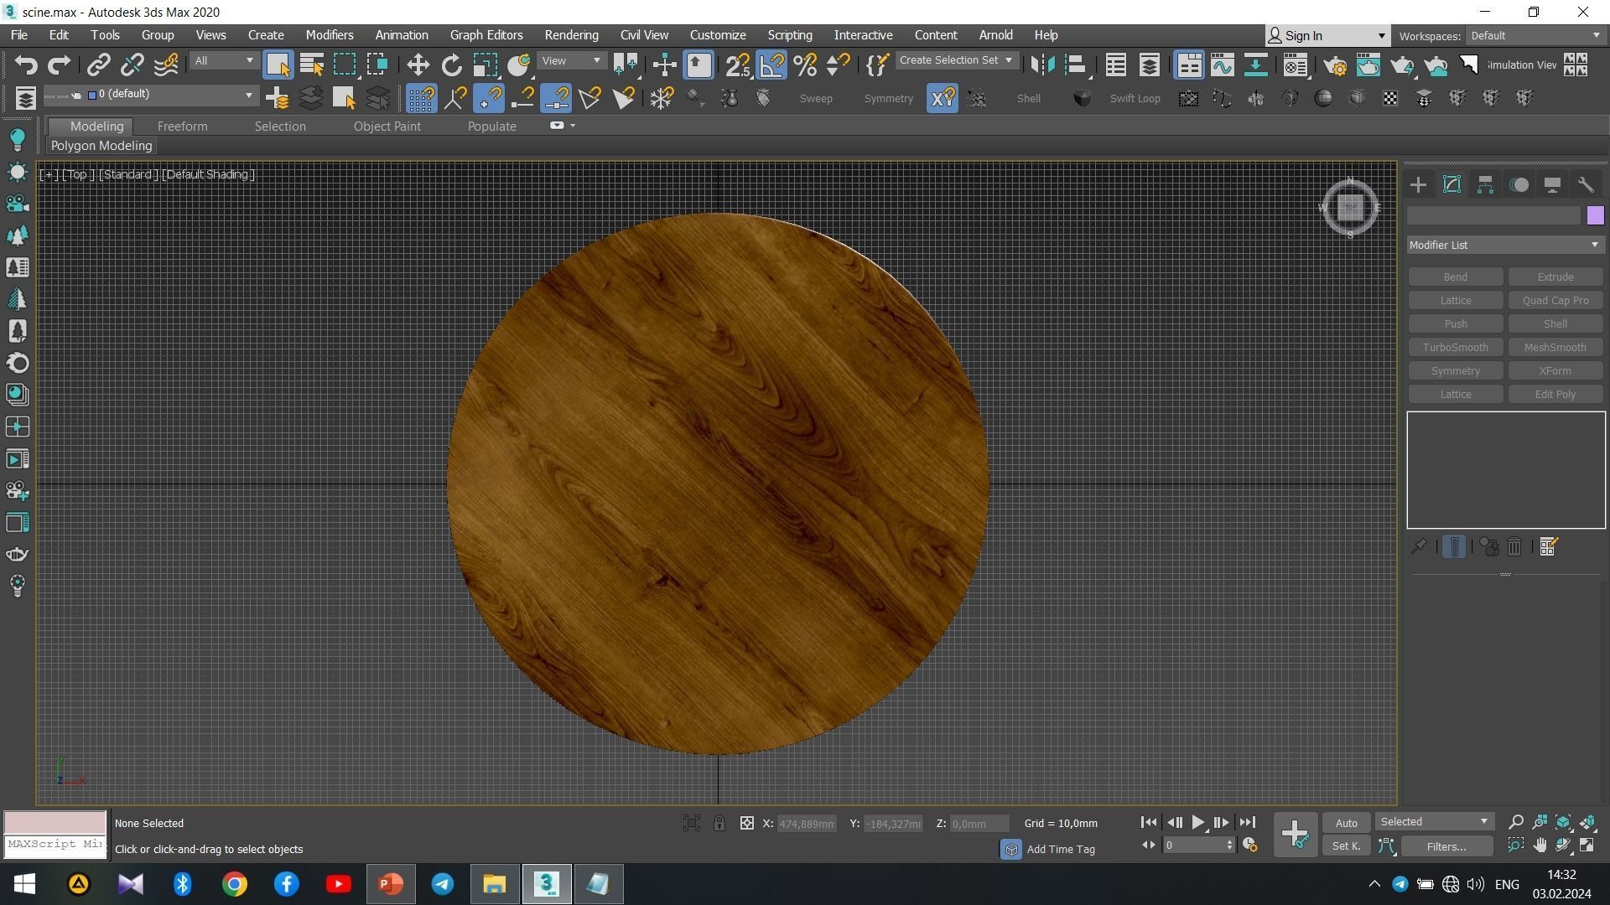
Task: Toggle Auto Key mode
Action: [x=1346, y=823]
